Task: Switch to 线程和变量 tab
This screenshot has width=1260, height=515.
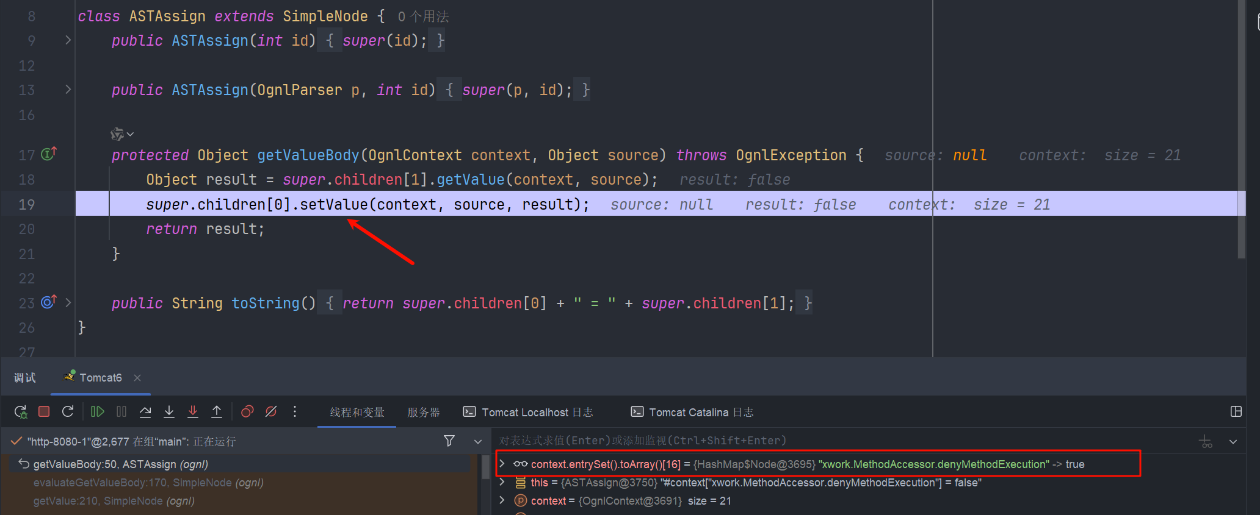Action: 357,413
